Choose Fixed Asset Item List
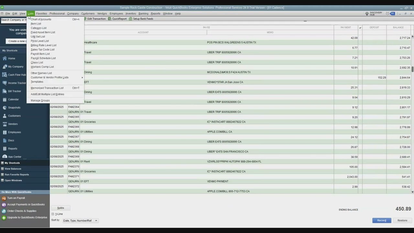414x233 pixels. pos(55,32)
